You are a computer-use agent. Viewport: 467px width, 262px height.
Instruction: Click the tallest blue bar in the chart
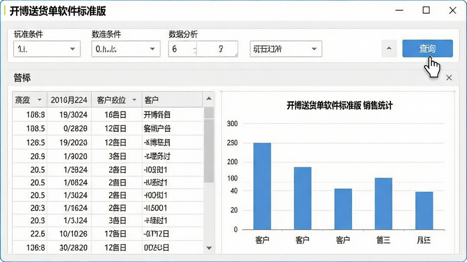point(262,186)
